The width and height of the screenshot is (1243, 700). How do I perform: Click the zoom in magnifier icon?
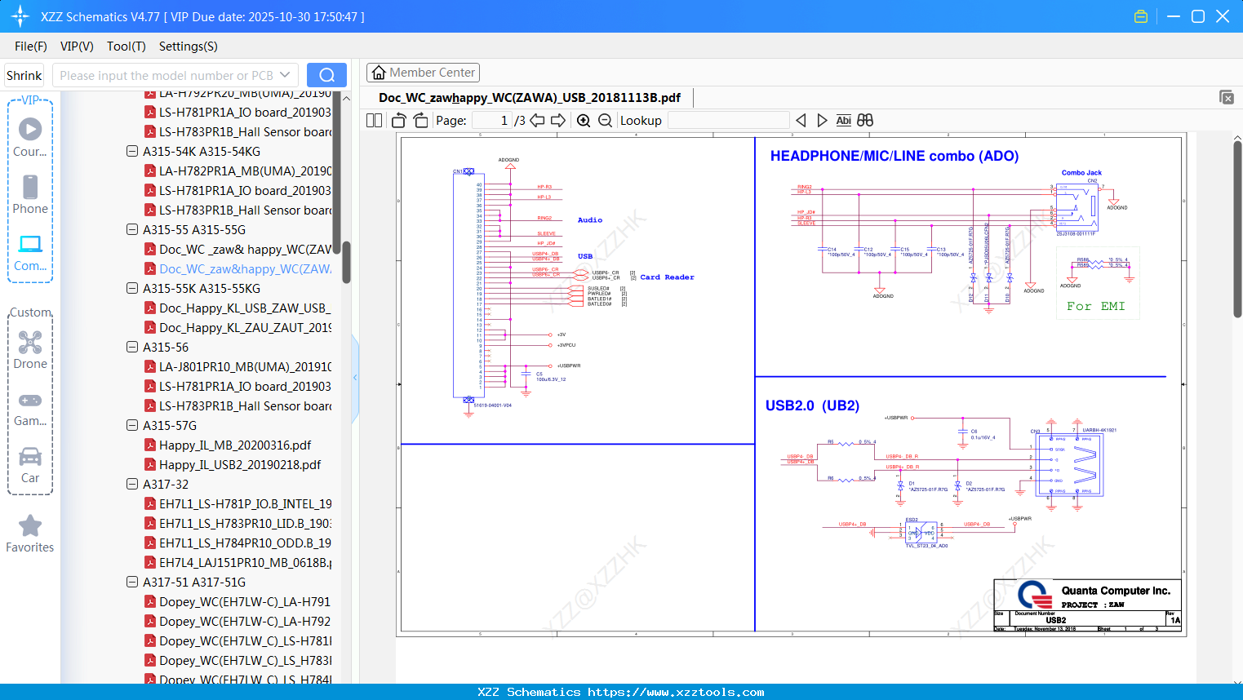point(584,121)
